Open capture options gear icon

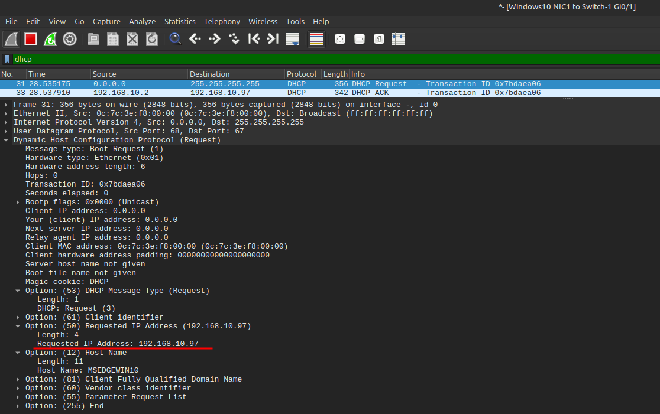tap(70, 40)
